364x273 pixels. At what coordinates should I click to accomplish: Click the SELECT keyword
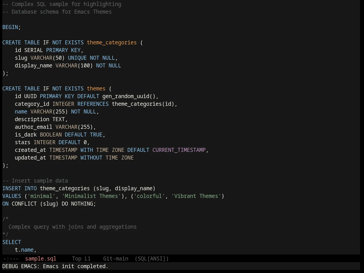pos(12,242)
